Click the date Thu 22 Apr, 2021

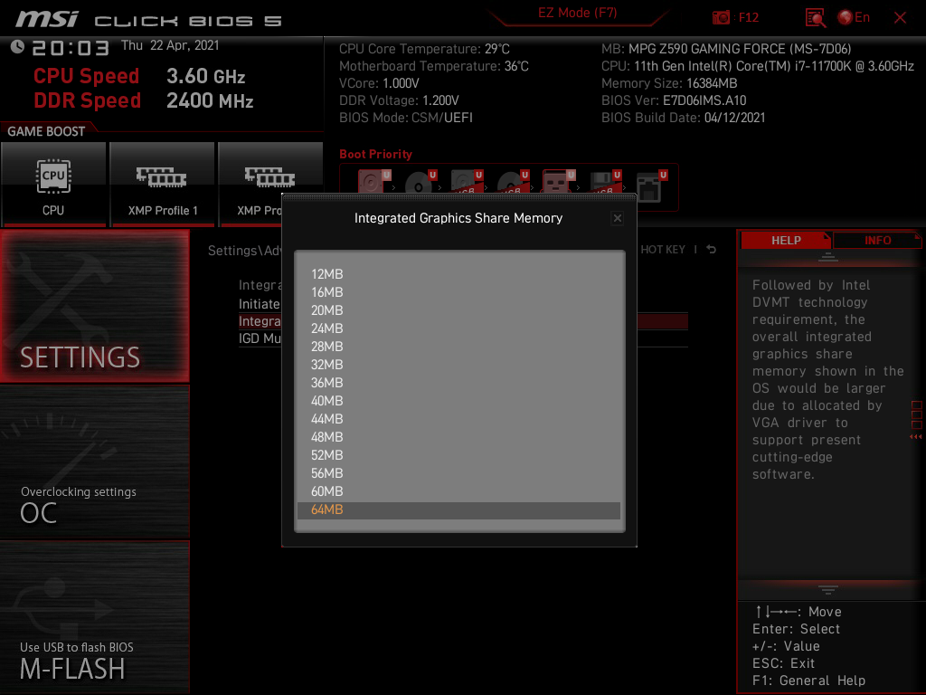[170, 45]
